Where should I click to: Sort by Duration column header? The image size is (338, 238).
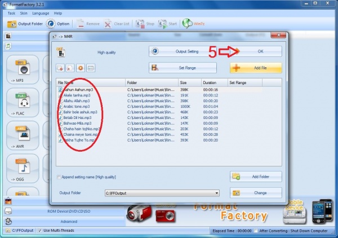(215, 83)
